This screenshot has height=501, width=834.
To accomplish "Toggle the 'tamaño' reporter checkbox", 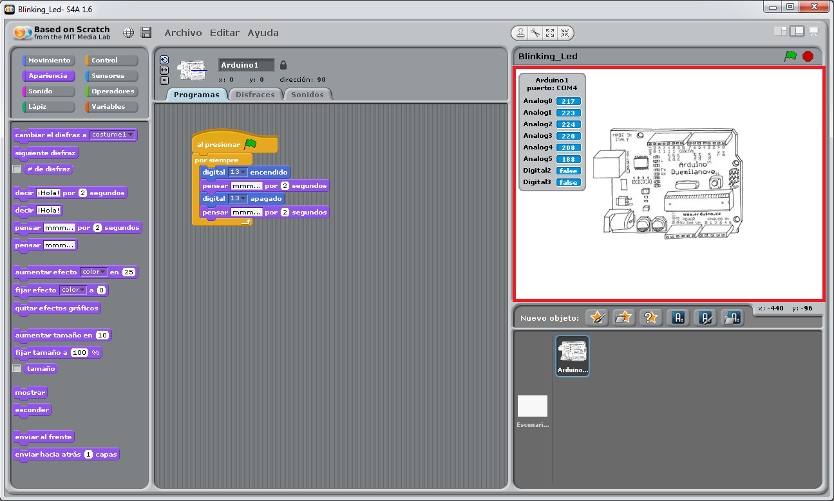I will coord(17,369).
